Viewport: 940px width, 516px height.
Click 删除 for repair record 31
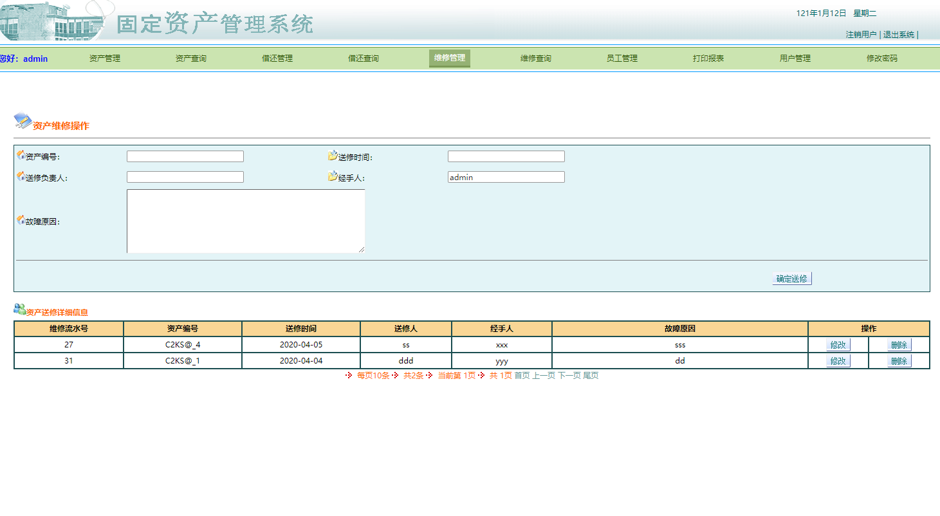point(898,360)
